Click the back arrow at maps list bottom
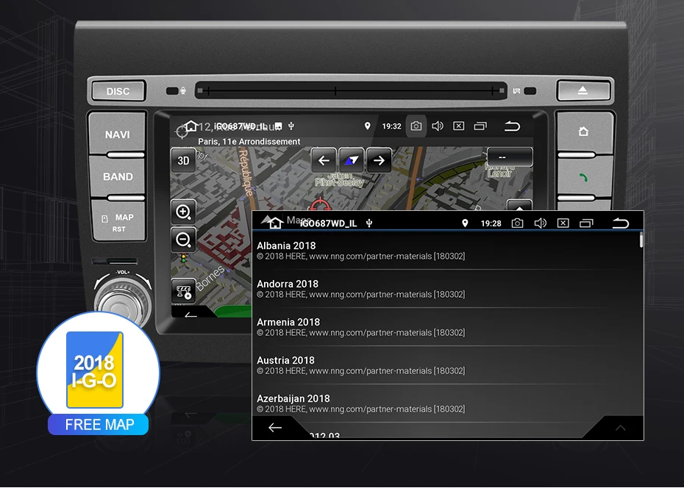Screen dimensions: 684x488 (275, 428)
